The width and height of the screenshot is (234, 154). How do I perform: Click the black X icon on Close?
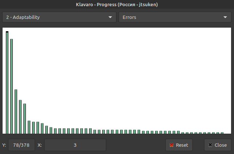pyautogui.click(x=210, y=145)
